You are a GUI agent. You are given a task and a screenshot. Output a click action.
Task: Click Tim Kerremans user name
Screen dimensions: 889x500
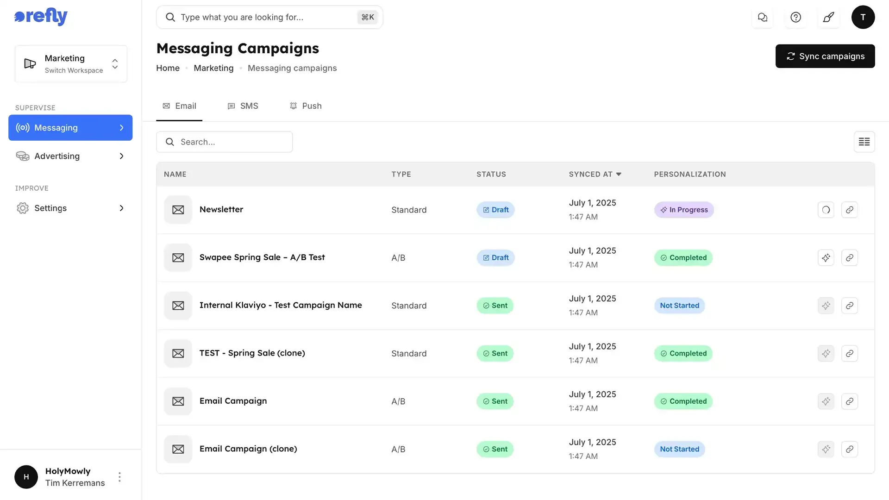coord(75,483)
